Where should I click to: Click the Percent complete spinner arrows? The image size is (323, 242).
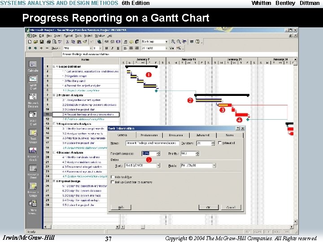(x=158, y=154)
